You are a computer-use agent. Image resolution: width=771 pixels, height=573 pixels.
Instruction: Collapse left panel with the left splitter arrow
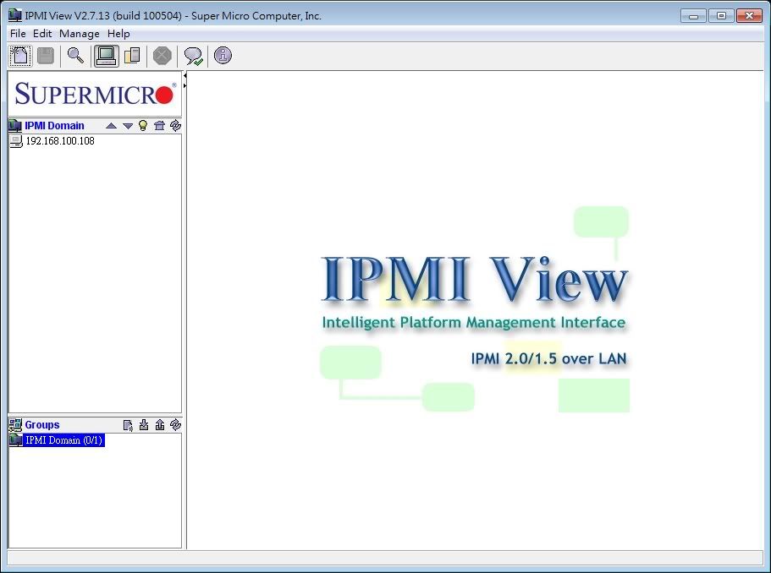(184, 76)
